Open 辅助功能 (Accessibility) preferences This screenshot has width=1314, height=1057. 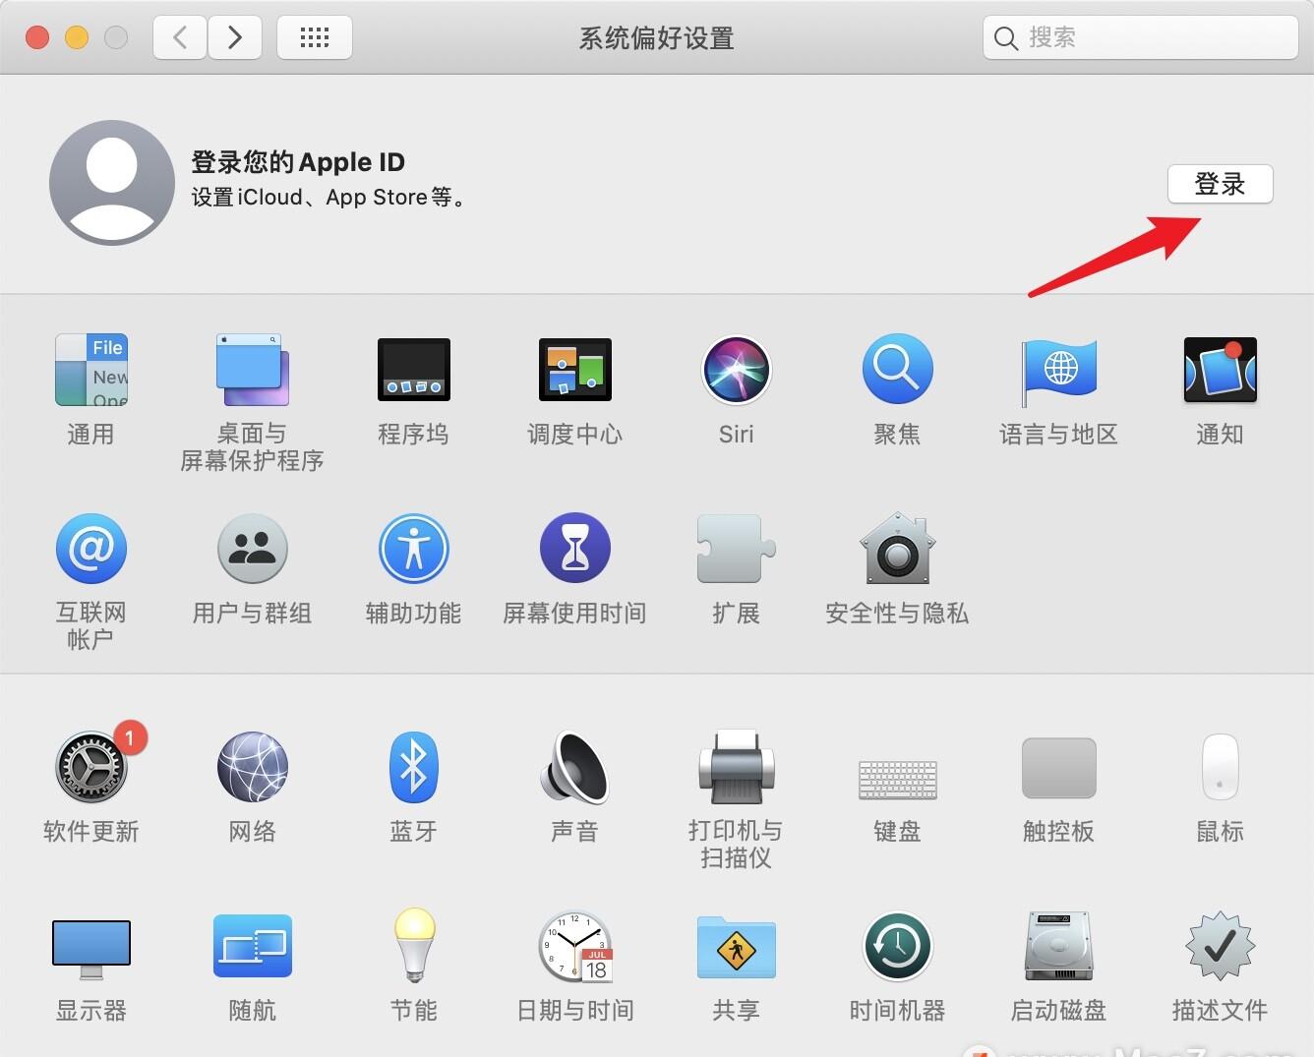click(x=413, y=549)
